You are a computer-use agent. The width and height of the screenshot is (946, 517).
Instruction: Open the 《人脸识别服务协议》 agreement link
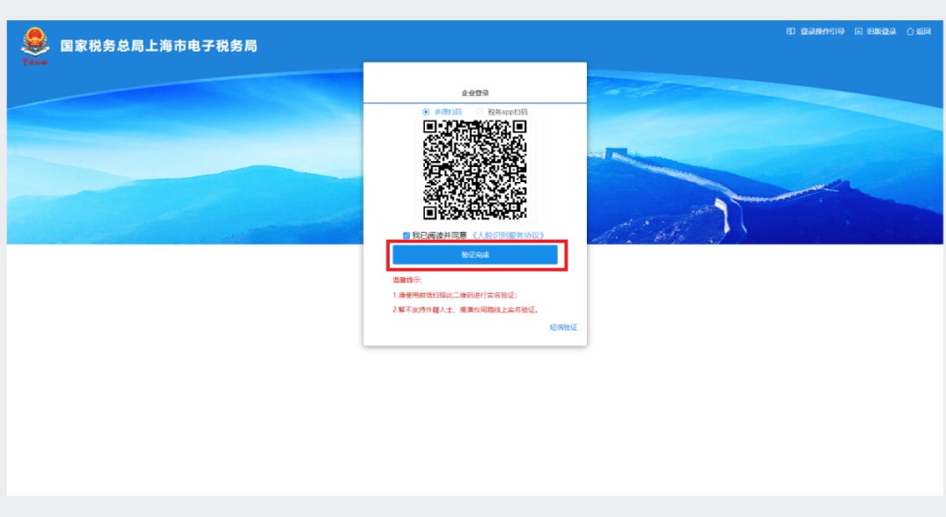pos(507,235)
